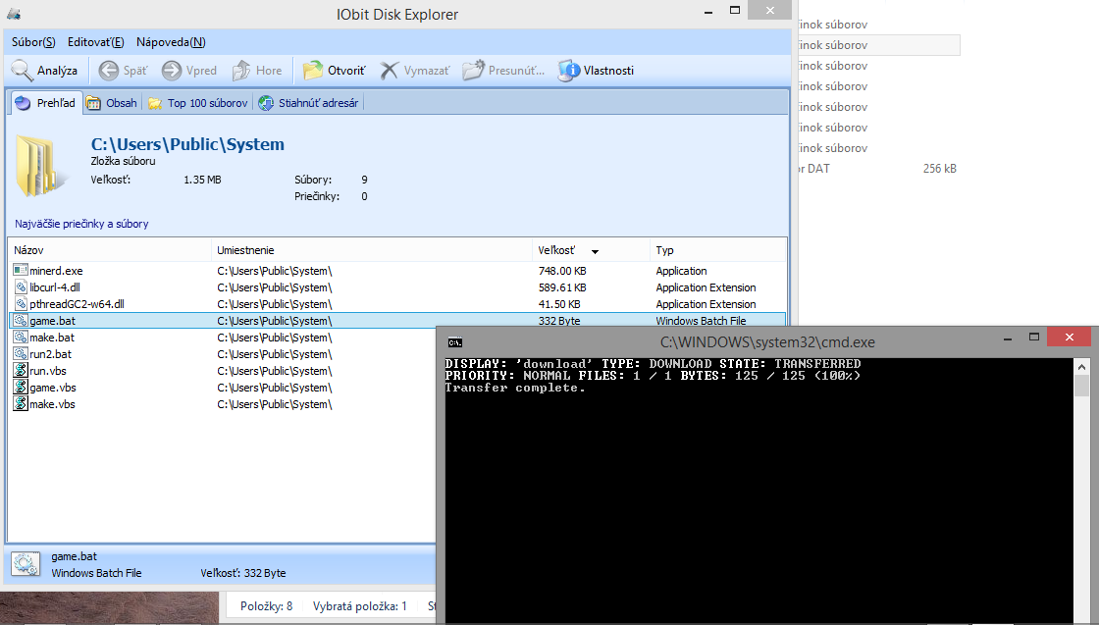Select the run2.bat file name
Image resolution: width=1099 pixels, height=625 pixels.
pos(50,354)
